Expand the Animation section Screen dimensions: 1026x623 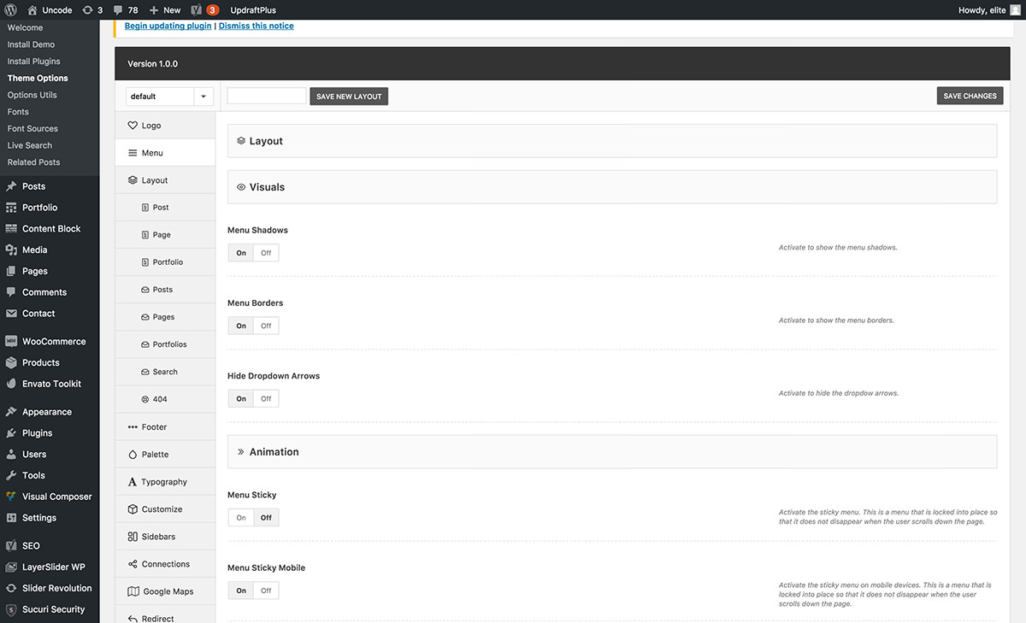pos(612,451)
